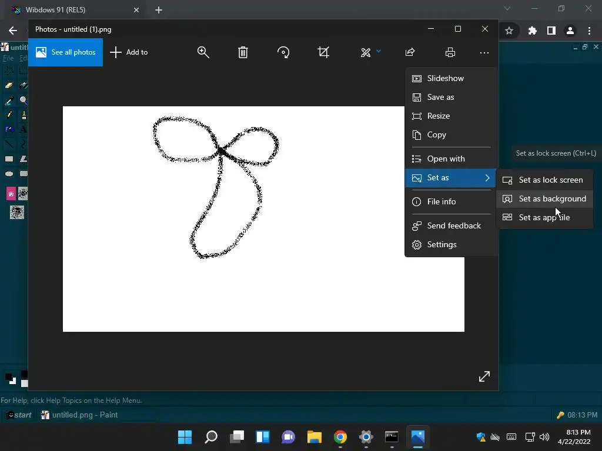Close the Wibdows 91 (REL5) tab
Image resolution: width=602 pixels, height=451 pixels.
pos(136,10)
